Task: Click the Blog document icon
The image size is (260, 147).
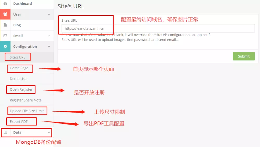Action: click(5, 25)
